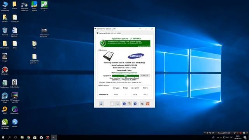Click the button left of the orange icon

pos(142,104)
